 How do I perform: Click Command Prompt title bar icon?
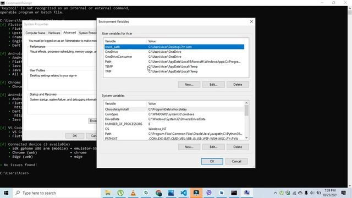[2, 3]
